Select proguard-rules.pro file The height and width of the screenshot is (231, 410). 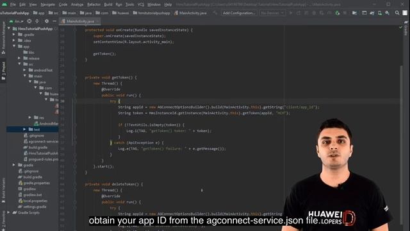pos(41,159)
